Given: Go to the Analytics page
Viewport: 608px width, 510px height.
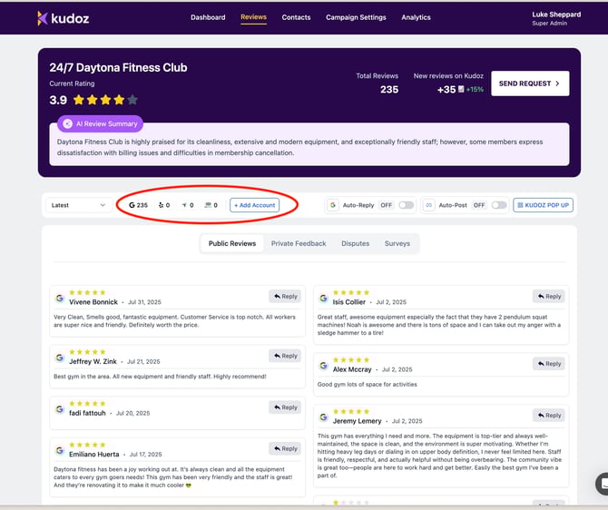Looking at the screenshot, I should [x=417, y=17].
